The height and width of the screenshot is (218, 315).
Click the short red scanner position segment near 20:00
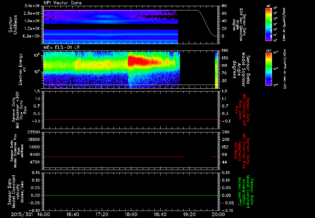click(214, 156)
